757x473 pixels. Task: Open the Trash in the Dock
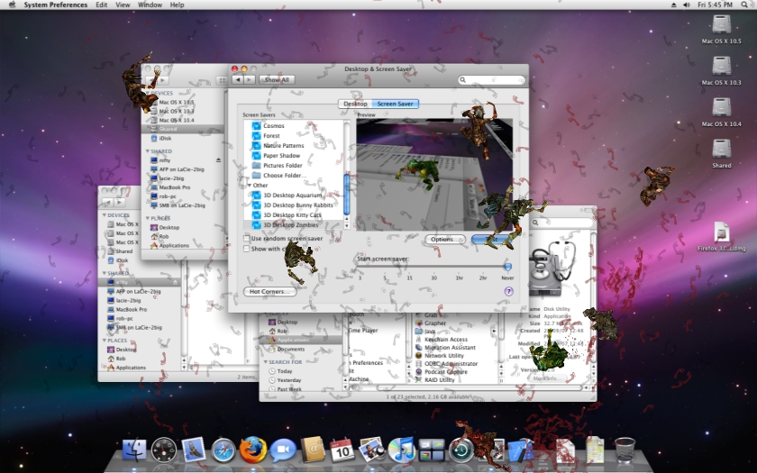point(625,450)
